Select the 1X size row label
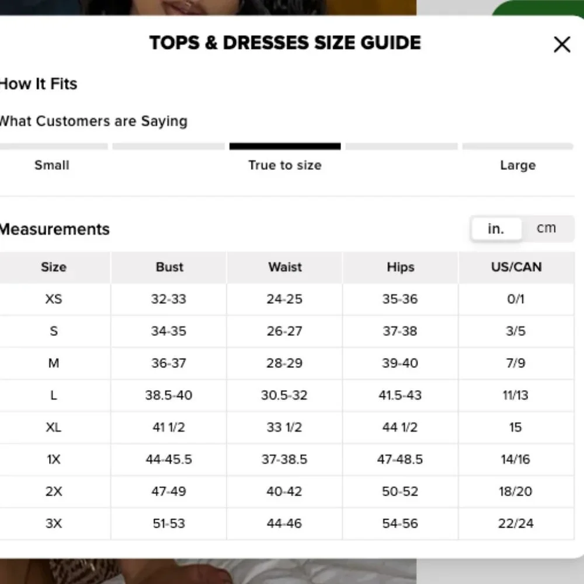Viewport: 584px width, 584px height. pyautogui.click(x=54, y=459)
